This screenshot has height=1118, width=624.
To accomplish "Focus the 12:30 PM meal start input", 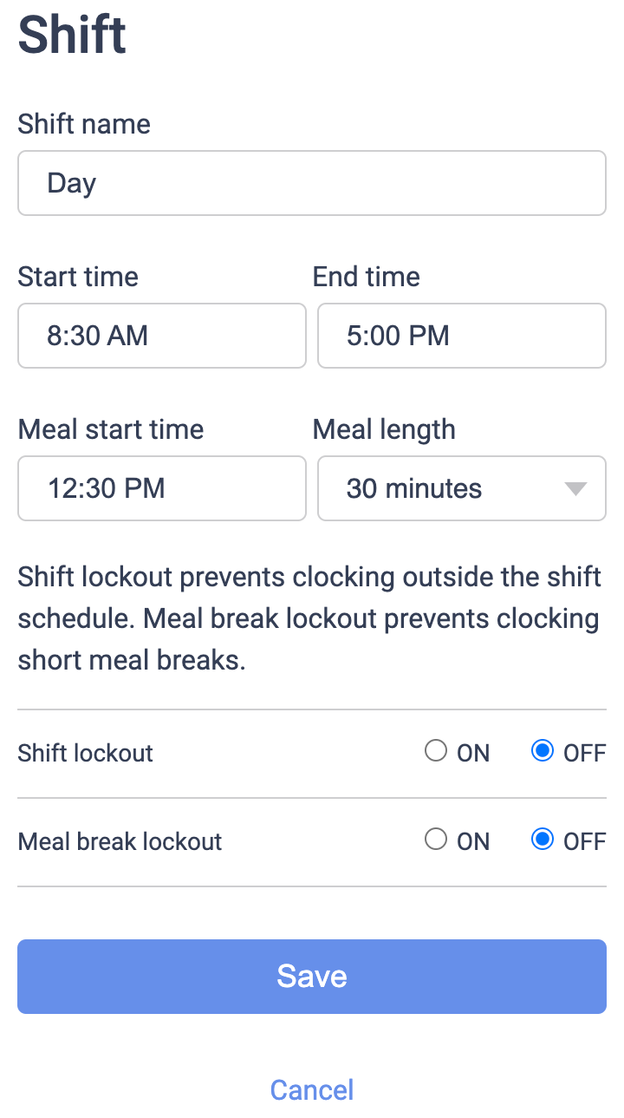I will coord(161,488).
